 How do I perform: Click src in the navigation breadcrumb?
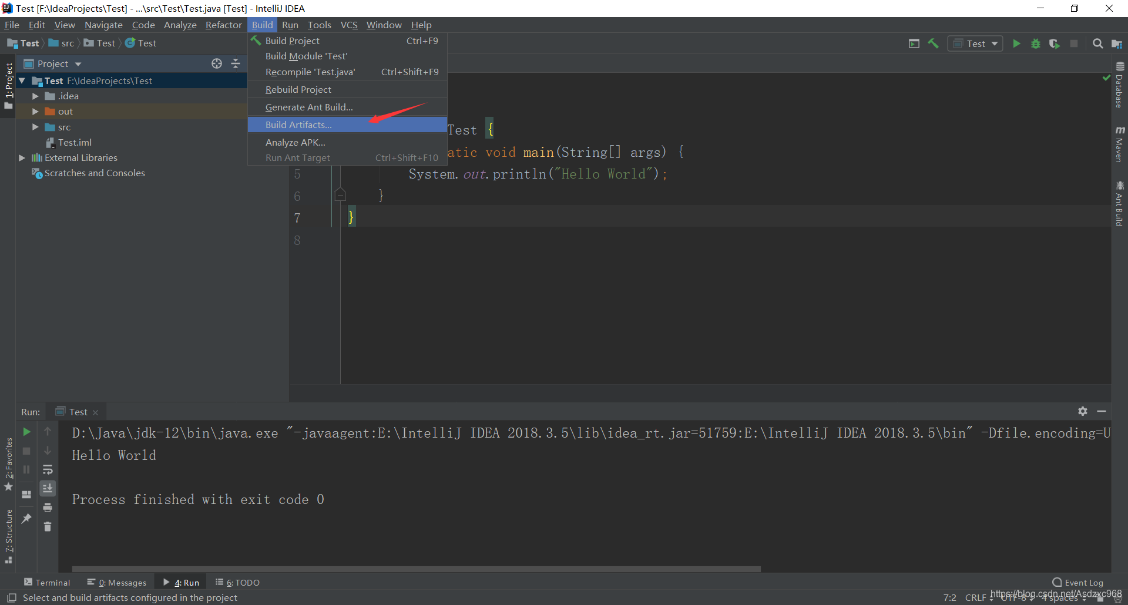pos(62,43)
